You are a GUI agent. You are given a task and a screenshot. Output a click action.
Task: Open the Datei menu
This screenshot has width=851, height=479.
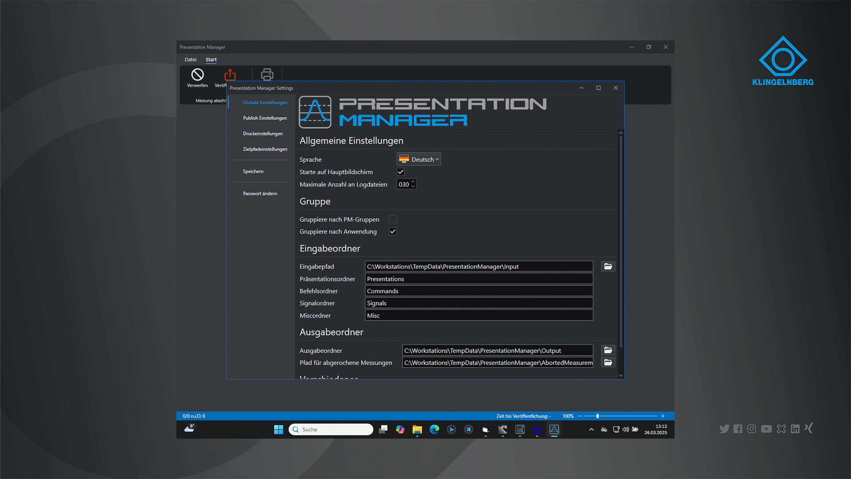pyautogui.click(x=191, y=59)
